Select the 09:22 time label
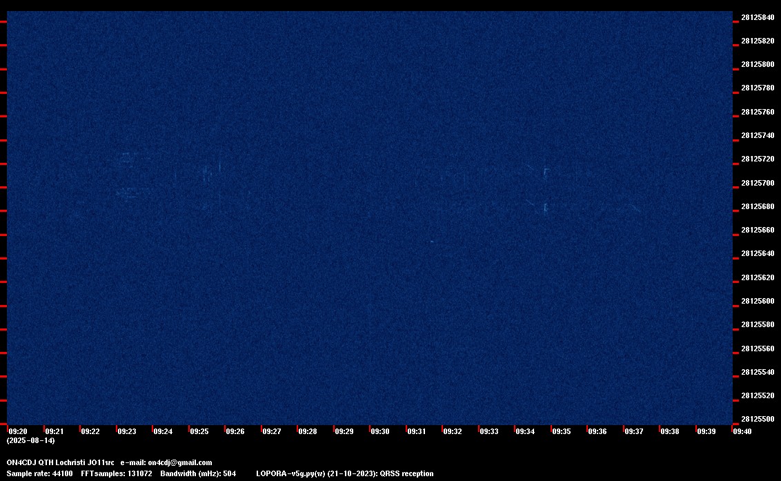The image size is (781, 481). pyautogui.click(x=90, y=431)
